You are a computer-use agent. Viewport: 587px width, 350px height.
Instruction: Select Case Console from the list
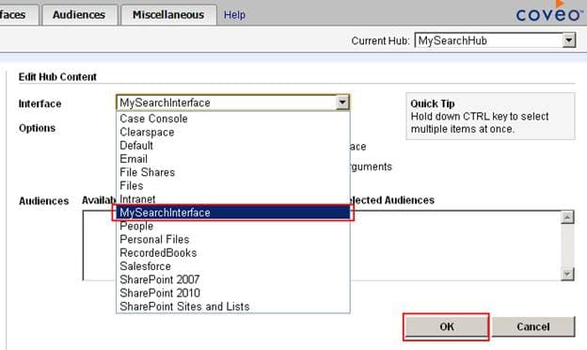coord(233,119)
